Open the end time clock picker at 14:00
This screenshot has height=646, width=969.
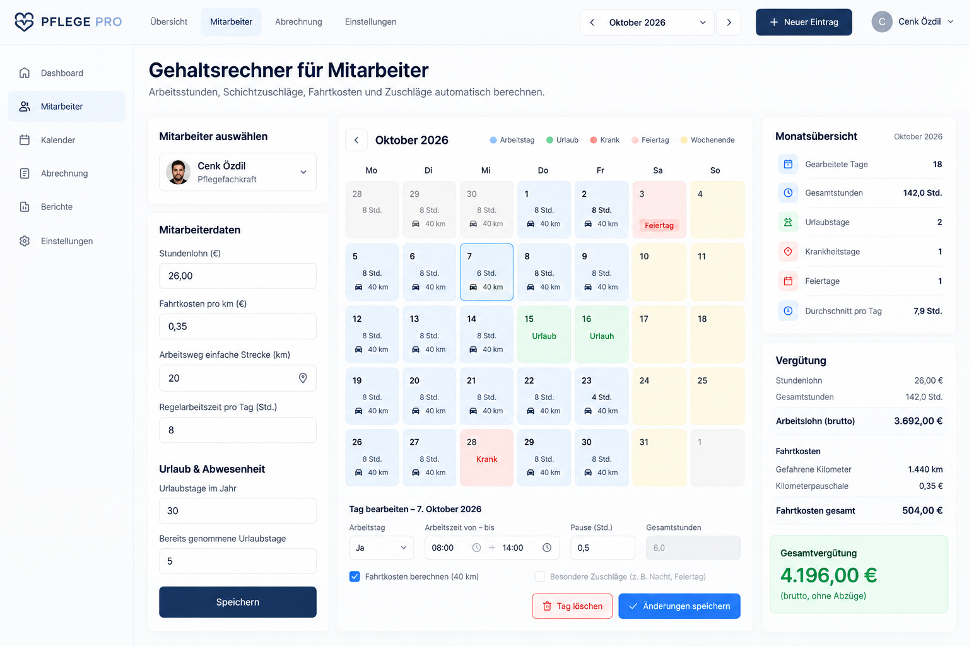pyautogui.click(x=547, y=548)
